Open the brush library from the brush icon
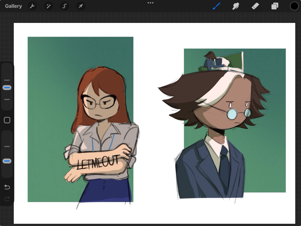This screenshot has height=226, width=301. coord(217,6)
